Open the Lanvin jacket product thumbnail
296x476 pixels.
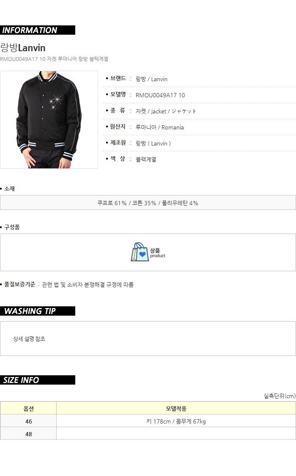[x=49, y=120]
